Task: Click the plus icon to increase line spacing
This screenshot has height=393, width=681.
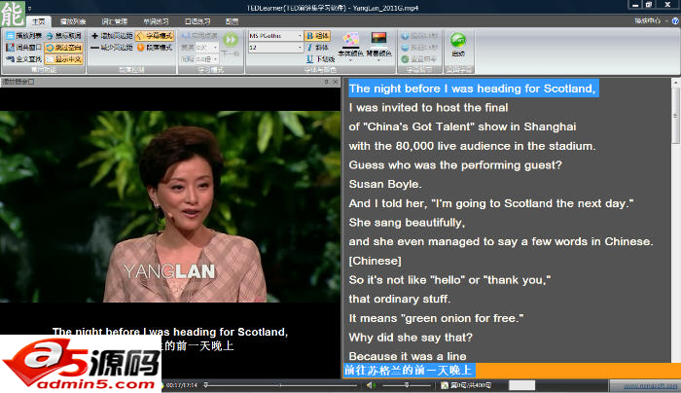Action: click(94, 36)
